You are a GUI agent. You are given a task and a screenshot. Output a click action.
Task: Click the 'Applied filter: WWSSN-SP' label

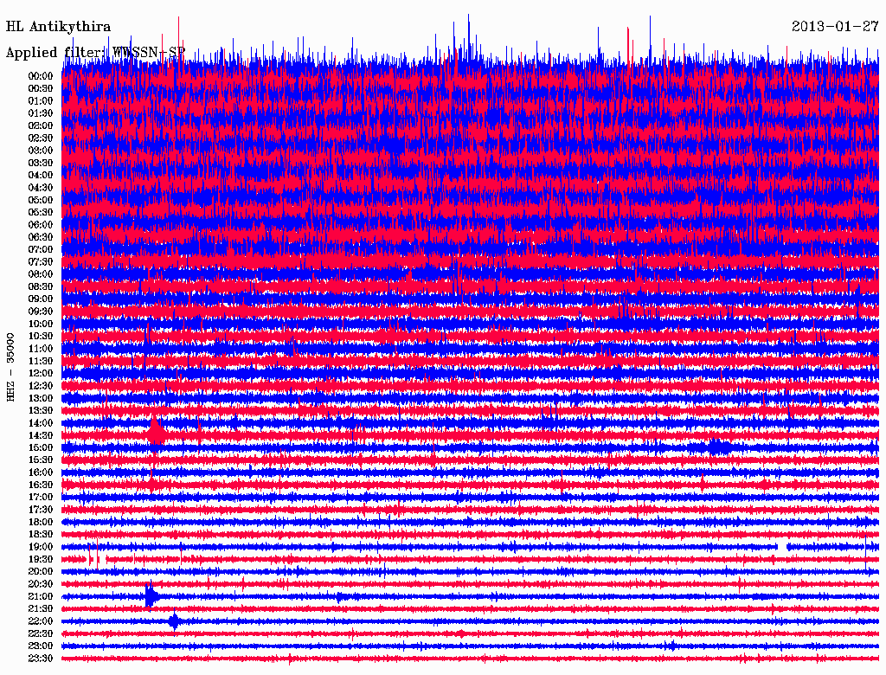click(95, 53)
